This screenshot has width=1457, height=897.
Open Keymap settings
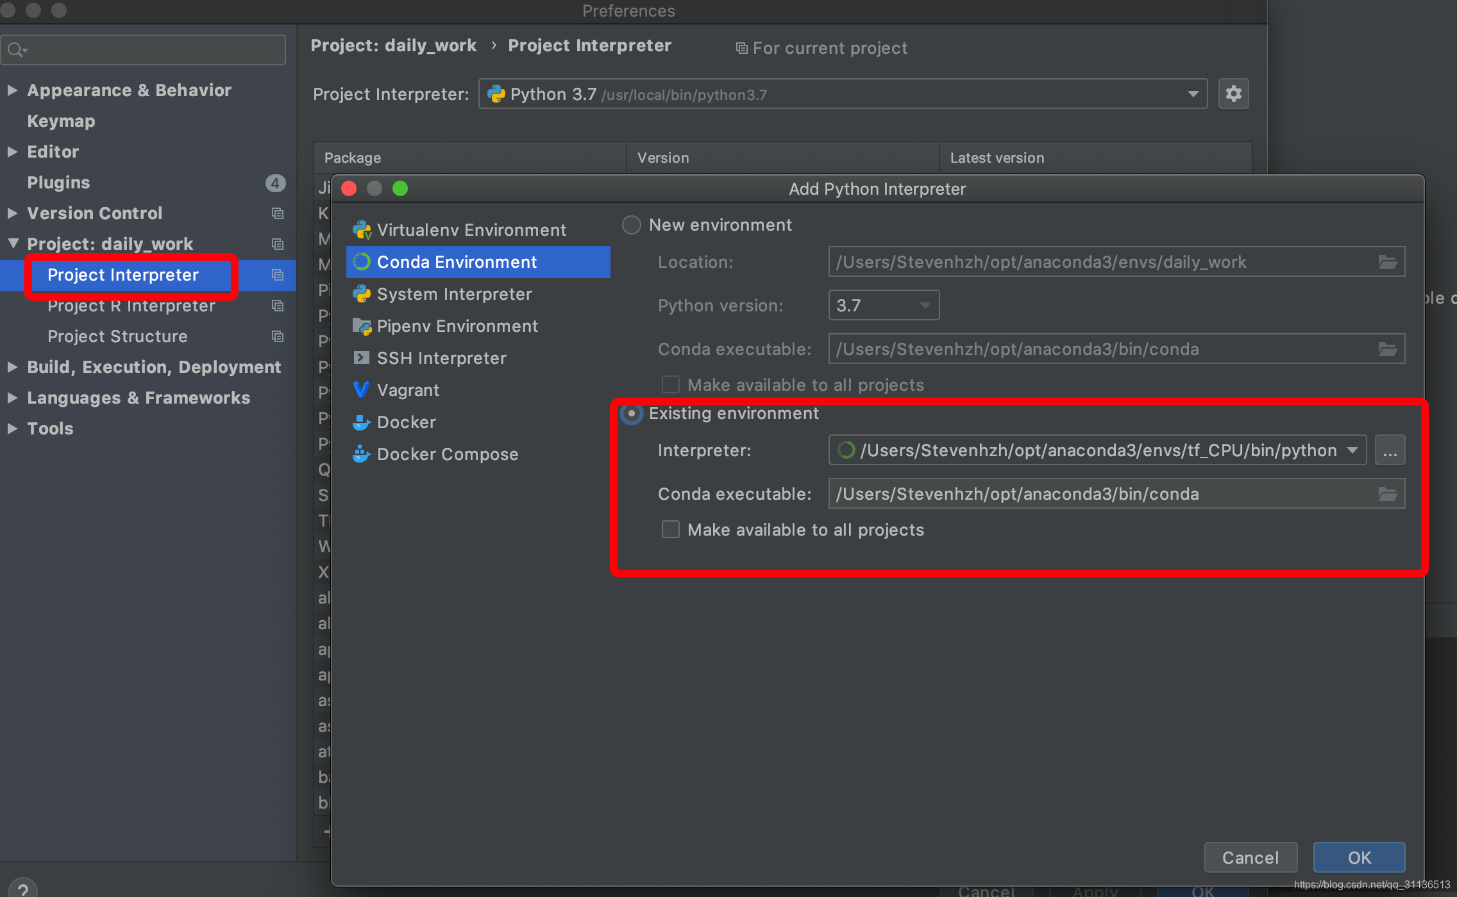coord(61,121)
